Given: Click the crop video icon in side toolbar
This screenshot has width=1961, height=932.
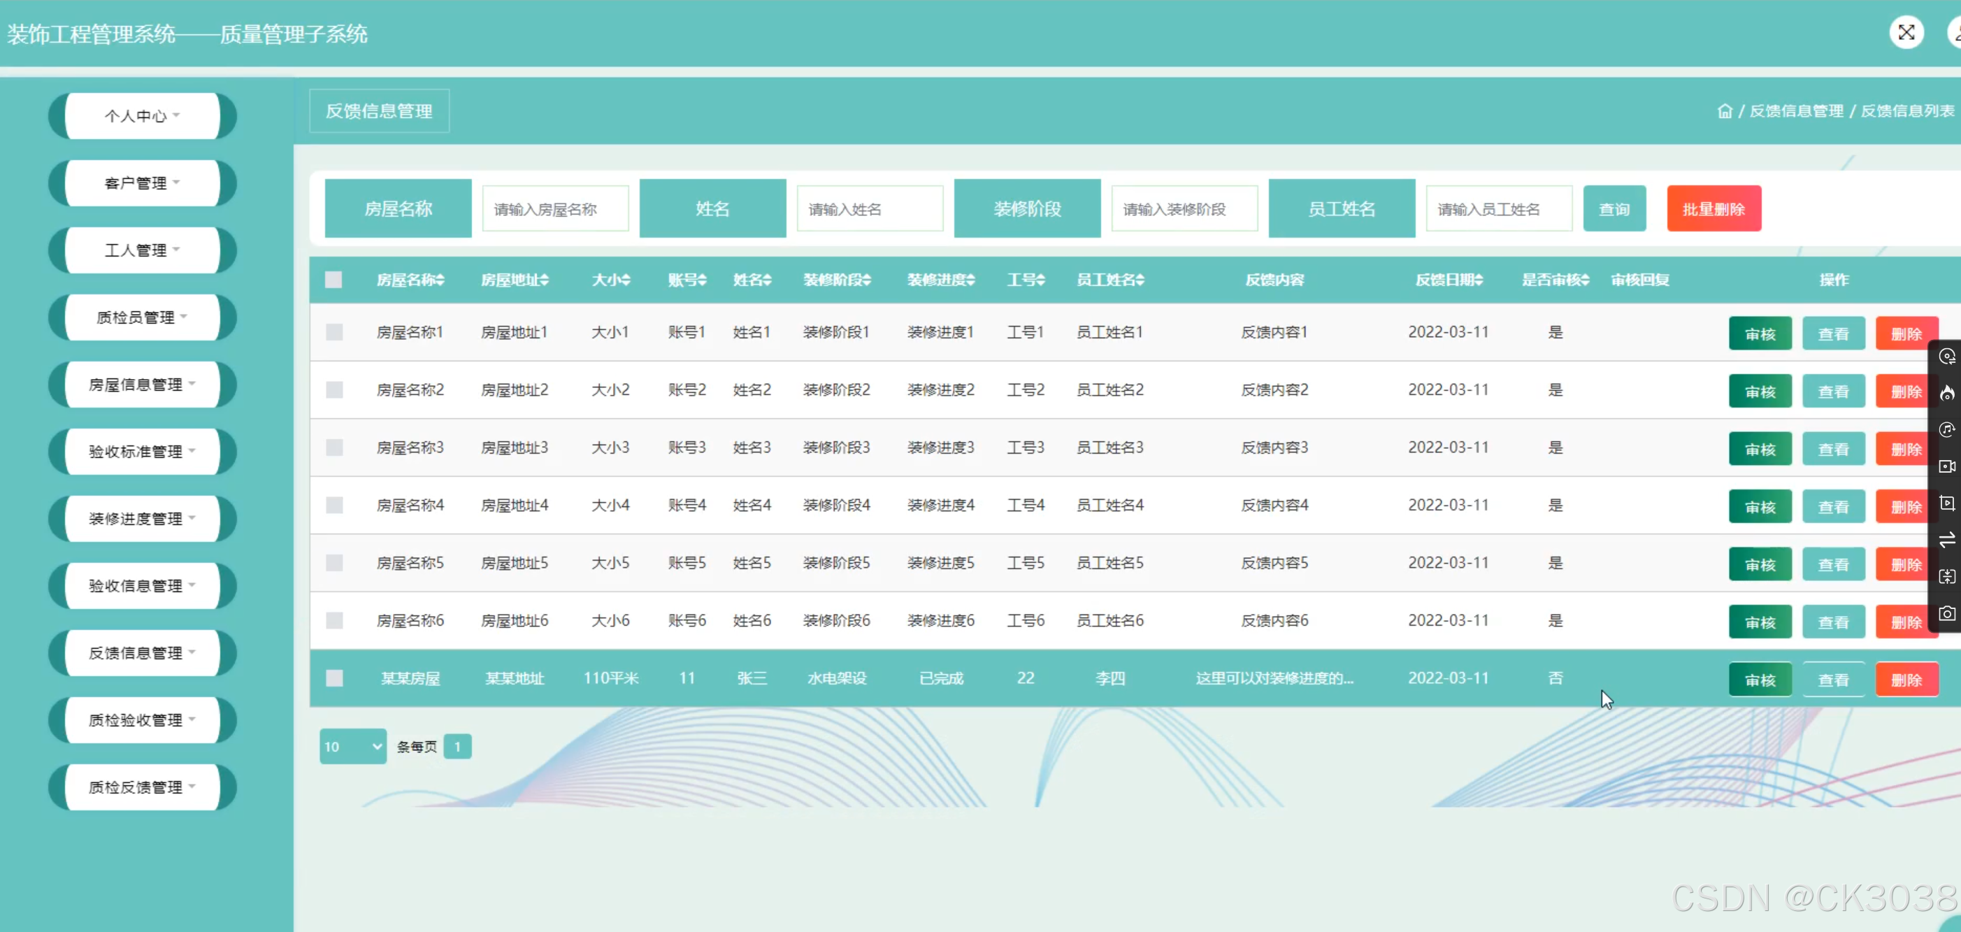Looking at the screenshot, I should 1946,503.
